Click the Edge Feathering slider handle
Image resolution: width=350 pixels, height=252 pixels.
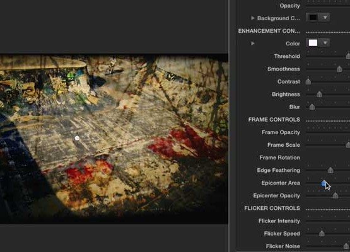pyautogui.click(x=330, y=170)
